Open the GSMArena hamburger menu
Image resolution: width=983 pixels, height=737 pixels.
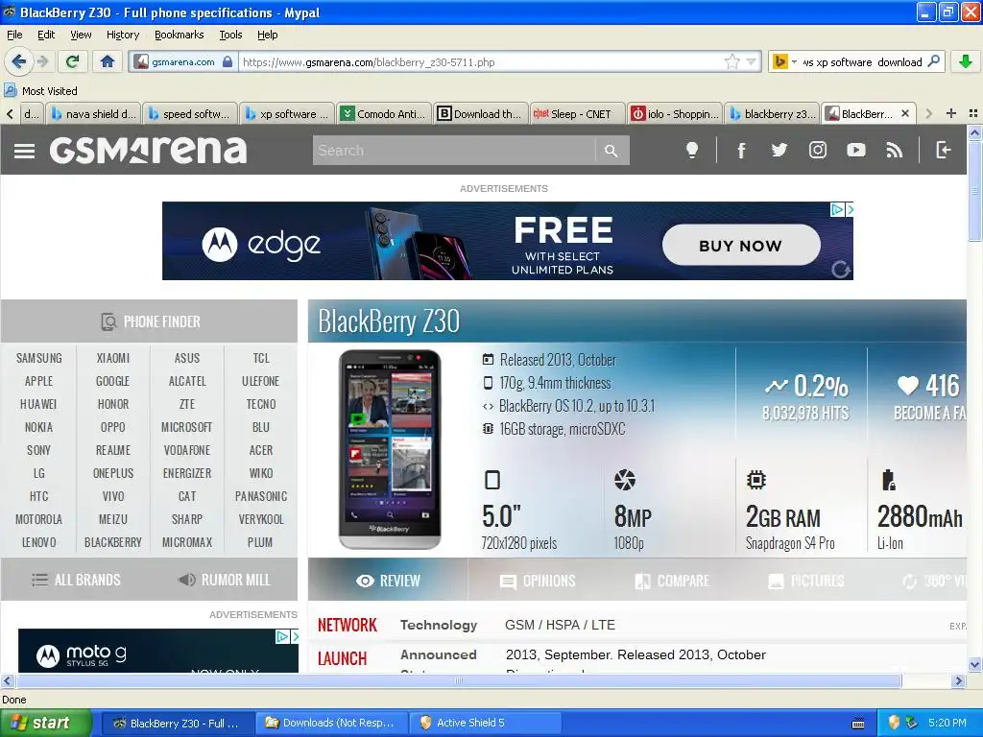point(24,151)
